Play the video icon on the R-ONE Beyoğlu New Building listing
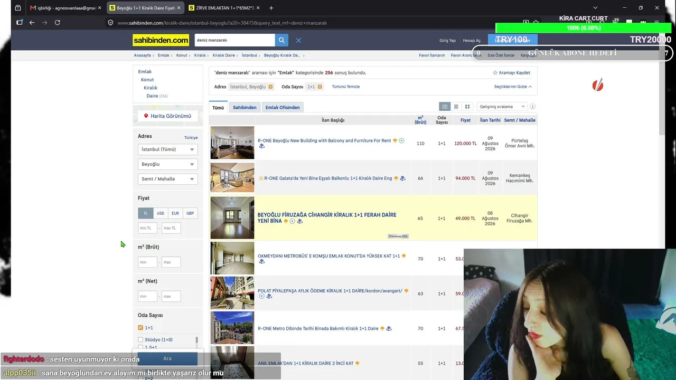 [401, 140]
